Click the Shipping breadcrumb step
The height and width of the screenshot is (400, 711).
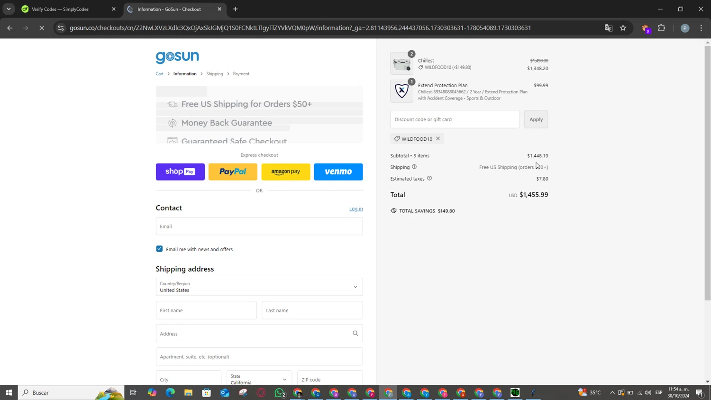(215, 74)
